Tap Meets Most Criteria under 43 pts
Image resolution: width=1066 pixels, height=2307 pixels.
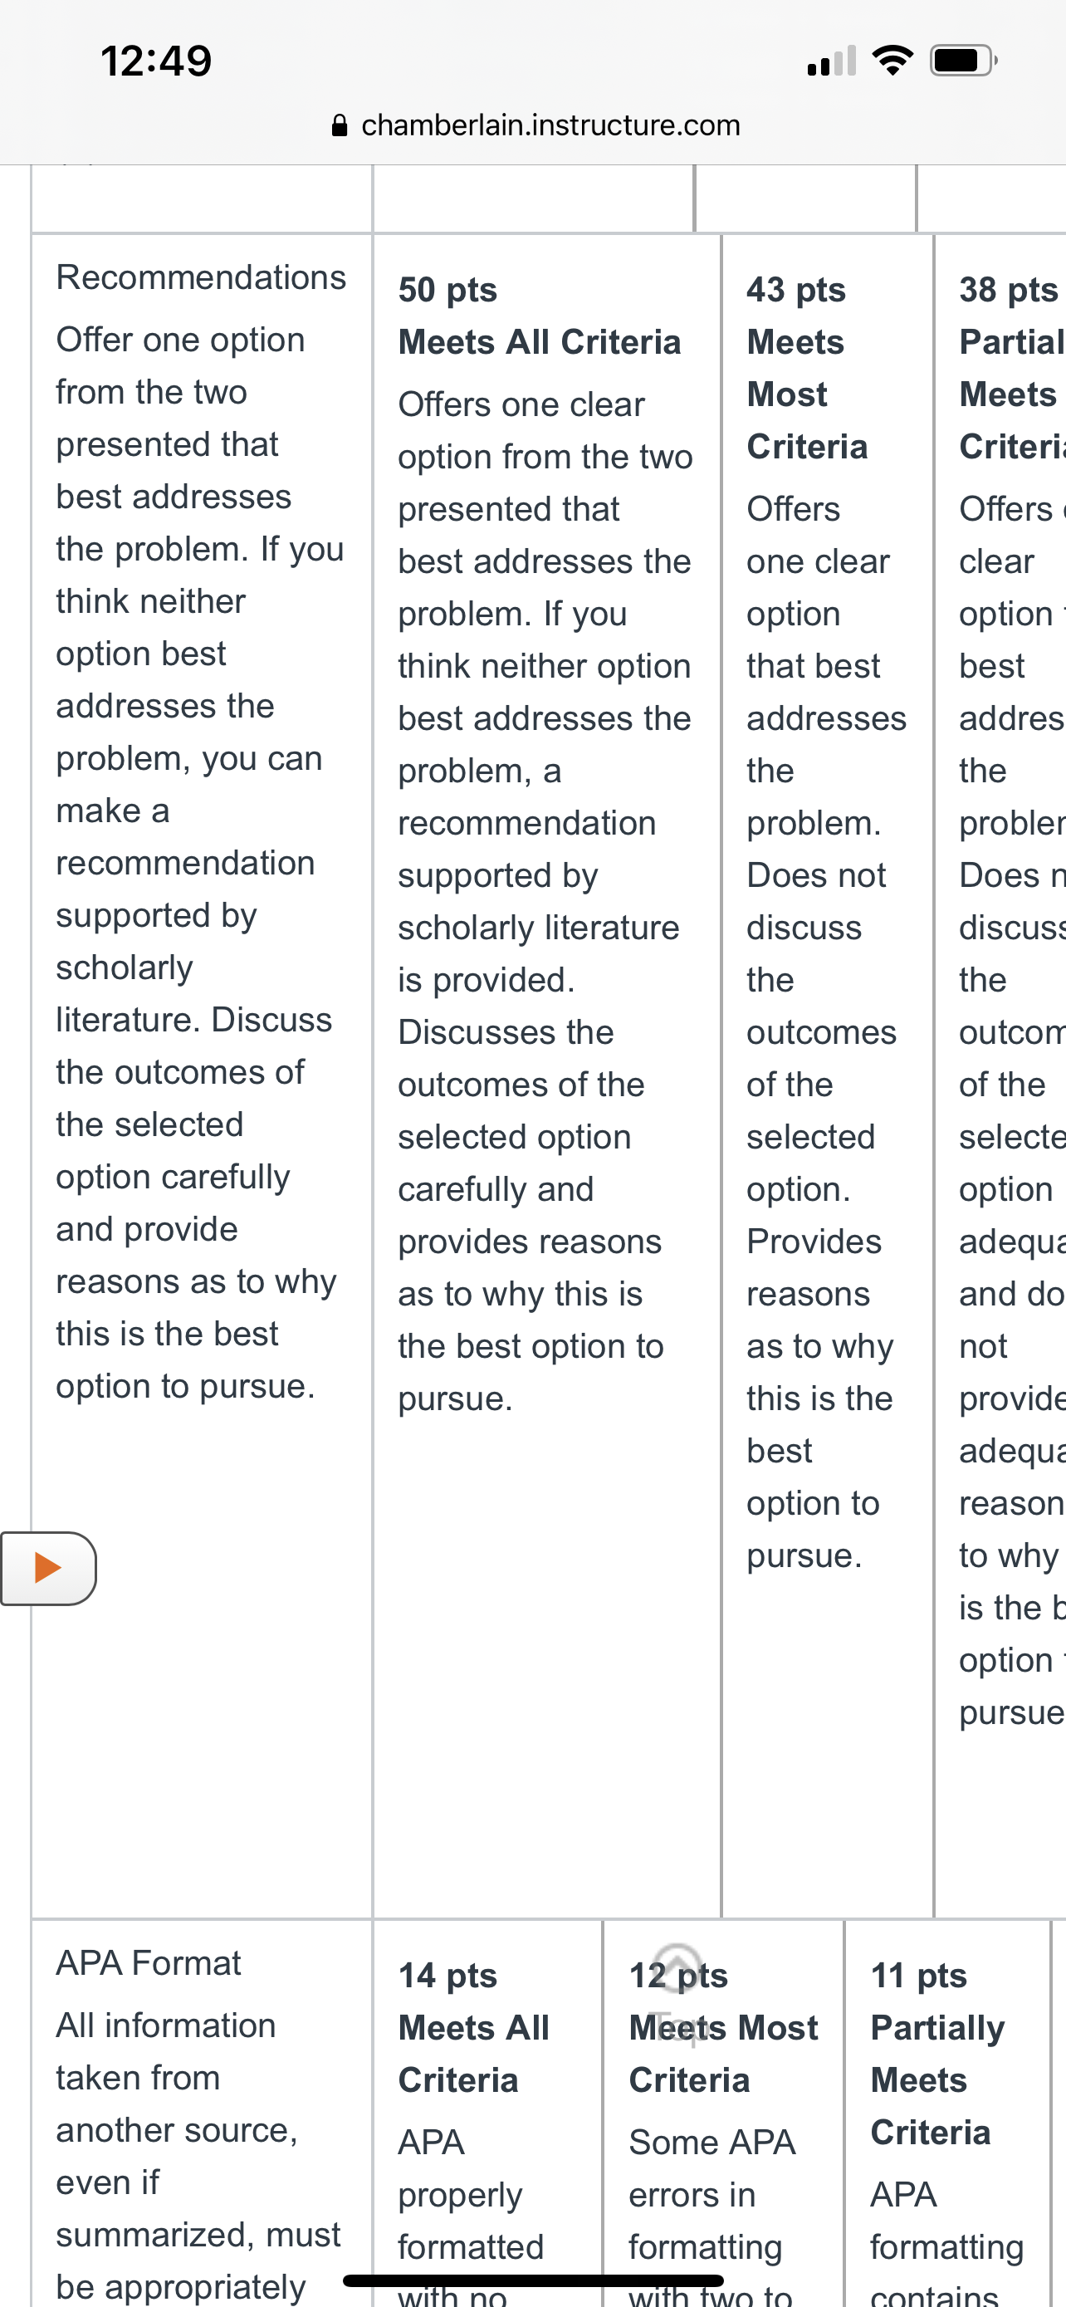[806, 394]
